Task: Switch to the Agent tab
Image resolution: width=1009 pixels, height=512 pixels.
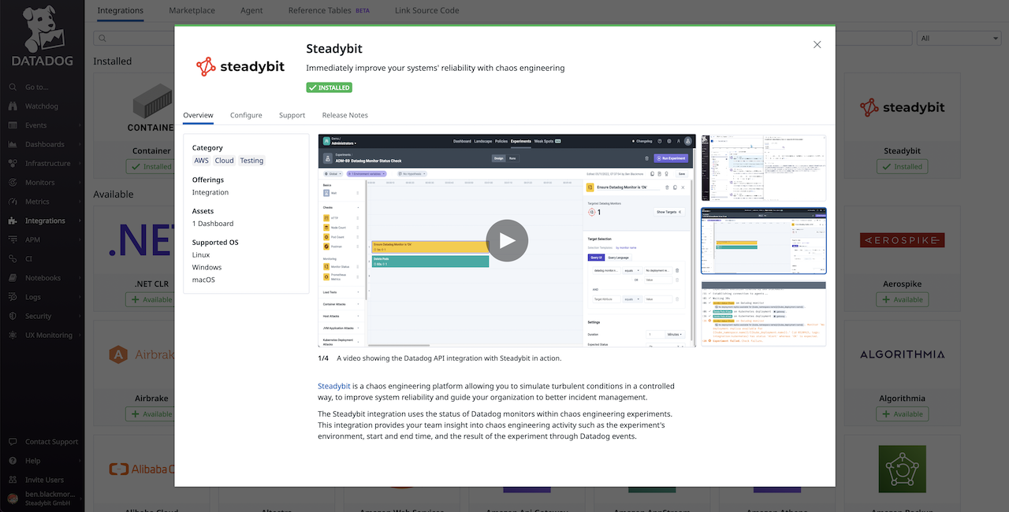Action: click(251, 11)
